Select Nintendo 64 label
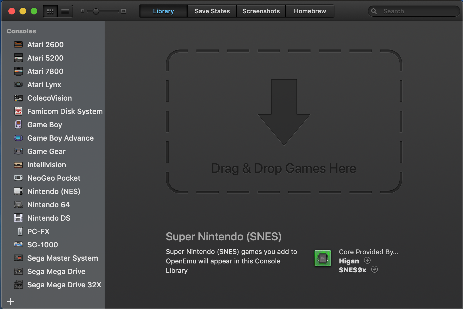The height and width of the screenshot is (309, 463). point(48,205)
